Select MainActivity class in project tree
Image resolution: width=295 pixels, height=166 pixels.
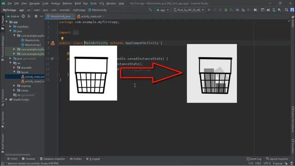(x=30, y=40)
